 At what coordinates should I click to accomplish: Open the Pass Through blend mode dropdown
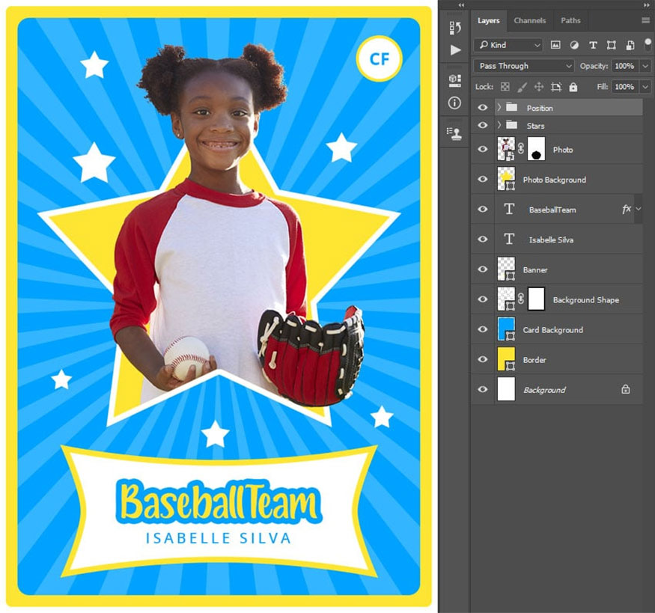coord(524,66)
